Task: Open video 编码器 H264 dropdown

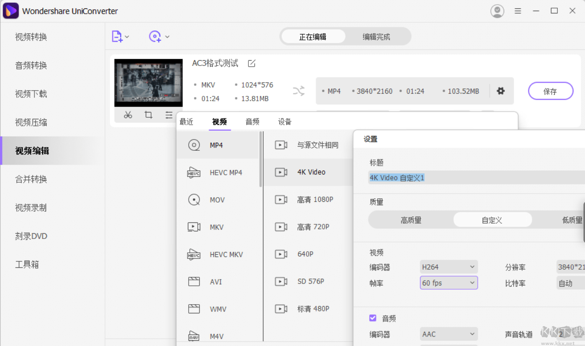Action: coord(449,267)
